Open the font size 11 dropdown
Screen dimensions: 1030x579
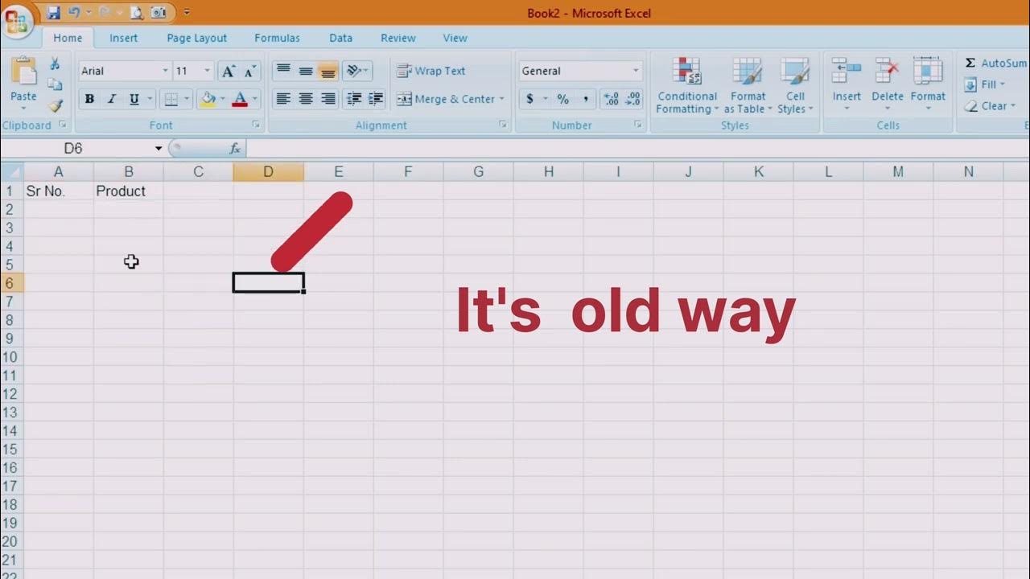[x=207, y=71]
